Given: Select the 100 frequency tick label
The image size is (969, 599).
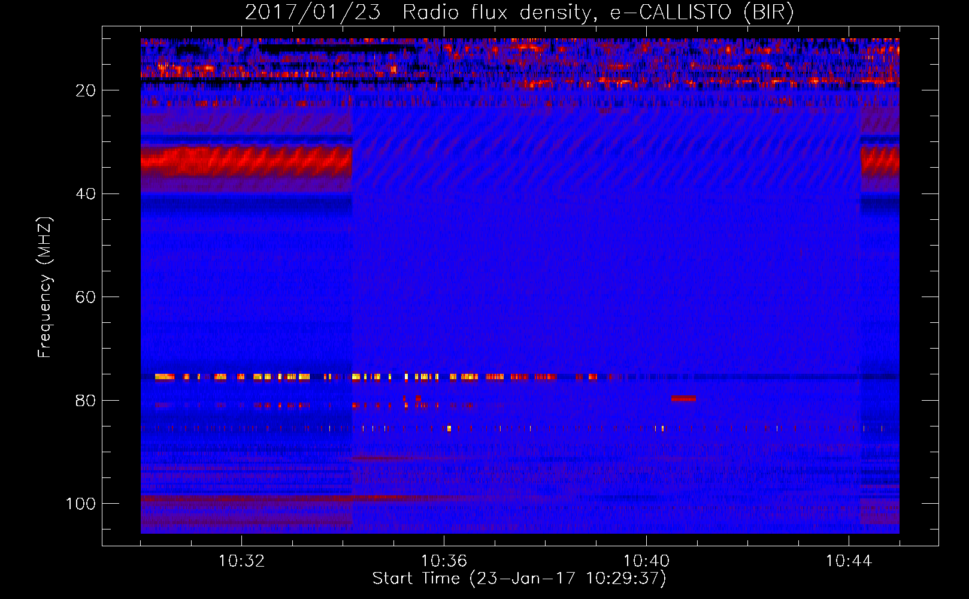Looking at the screenshot, I should [81, 504].
